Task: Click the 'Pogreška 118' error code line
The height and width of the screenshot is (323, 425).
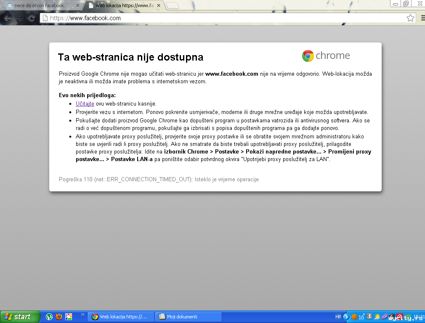Action: tap(159, 180)
